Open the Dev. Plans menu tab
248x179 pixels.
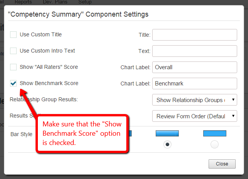[55, 2]
